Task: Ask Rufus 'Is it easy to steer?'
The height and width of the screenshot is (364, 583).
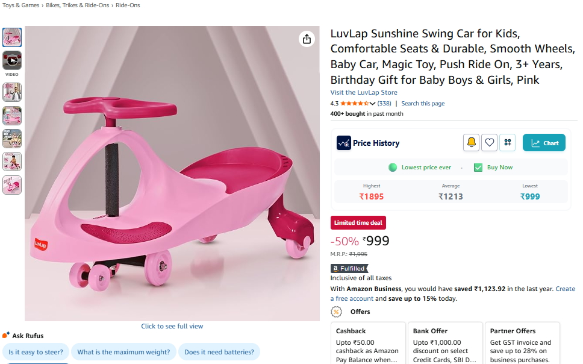Action: pyautogui.click(x=36, y=352)
